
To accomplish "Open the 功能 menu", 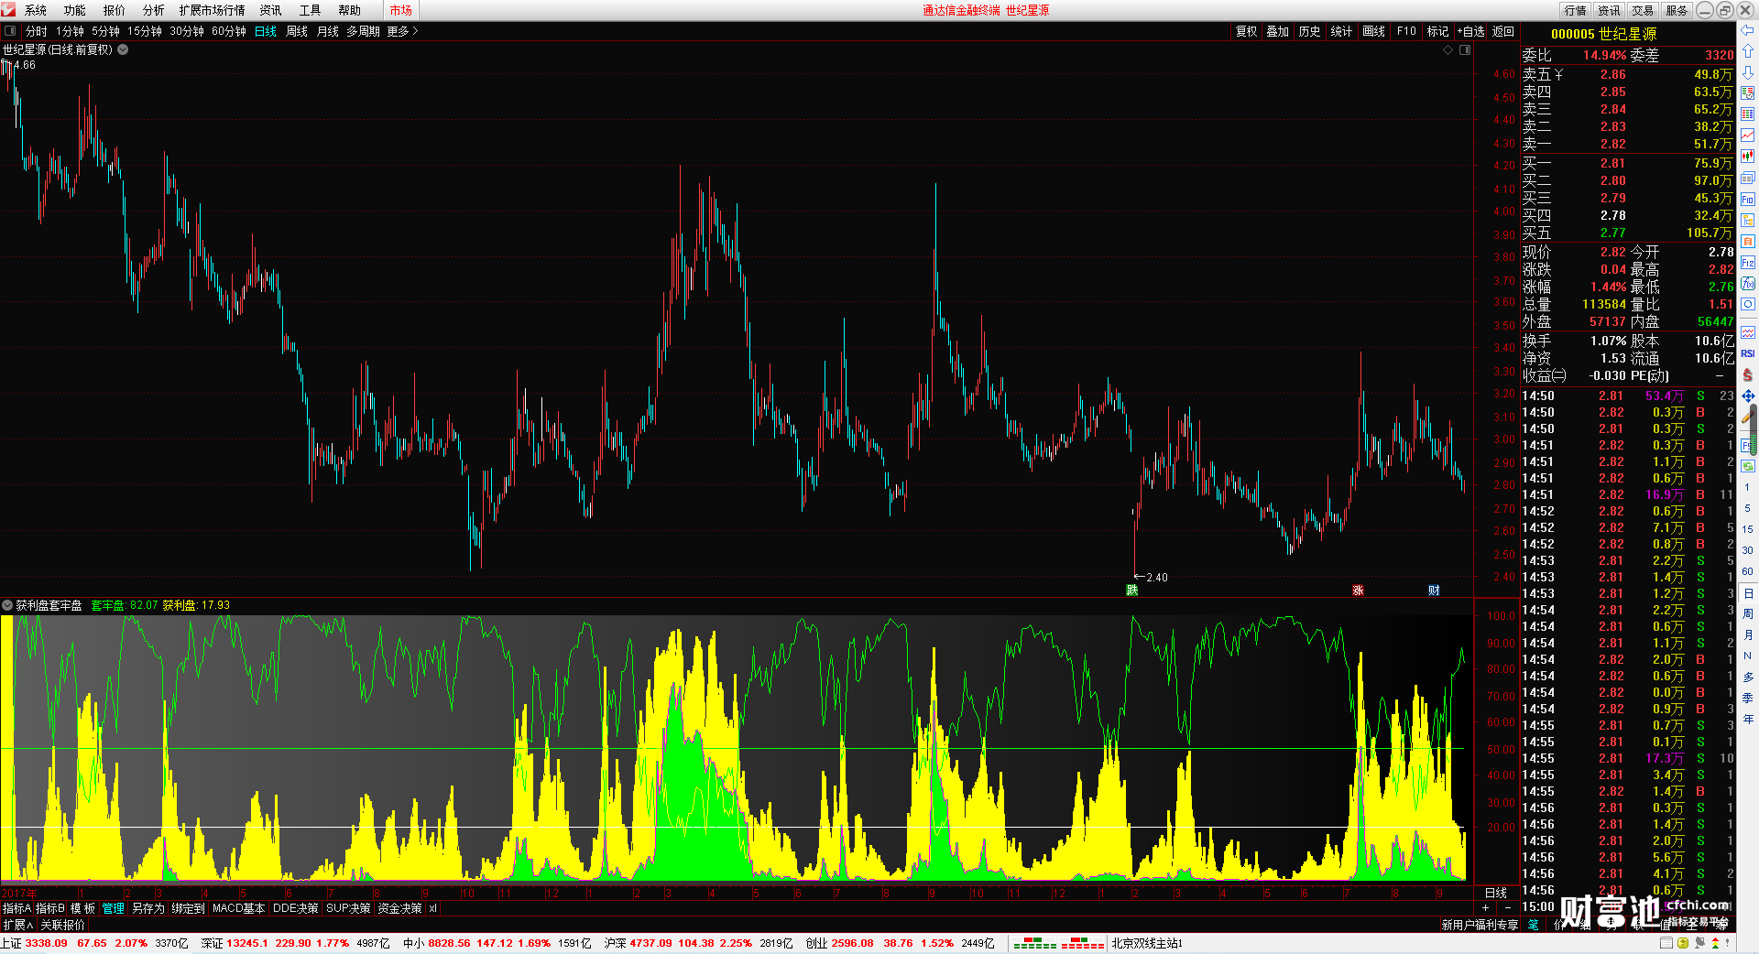I will click(x=75, y=10).
